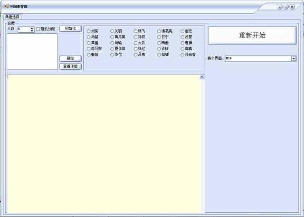Increase 人数 with the up spinner arrow

tap(32, 28)
